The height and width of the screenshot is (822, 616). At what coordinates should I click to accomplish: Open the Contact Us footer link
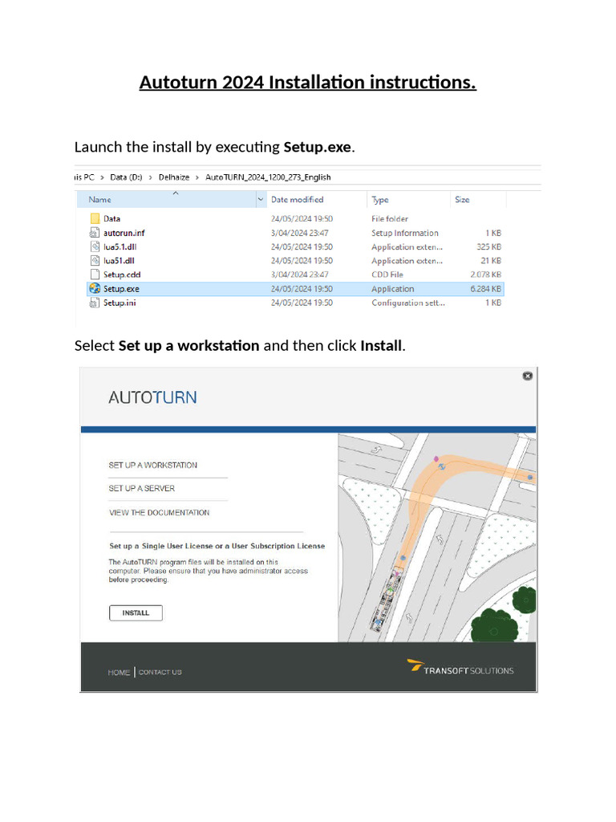(x=160, y=672)
